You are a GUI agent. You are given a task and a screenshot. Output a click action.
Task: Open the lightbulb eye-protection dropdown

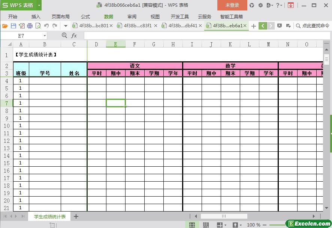click(x=237, y=225)
